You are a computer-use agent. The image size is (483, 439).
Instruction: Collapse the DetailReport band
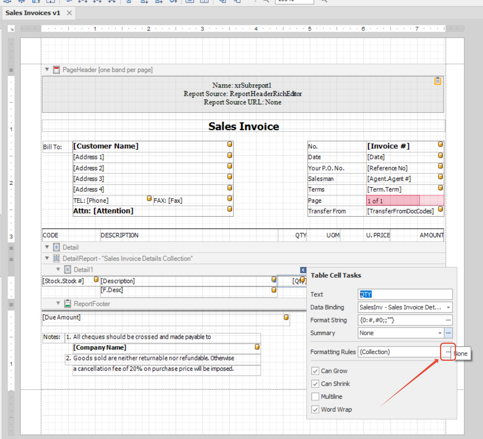(x=47, y=258)
